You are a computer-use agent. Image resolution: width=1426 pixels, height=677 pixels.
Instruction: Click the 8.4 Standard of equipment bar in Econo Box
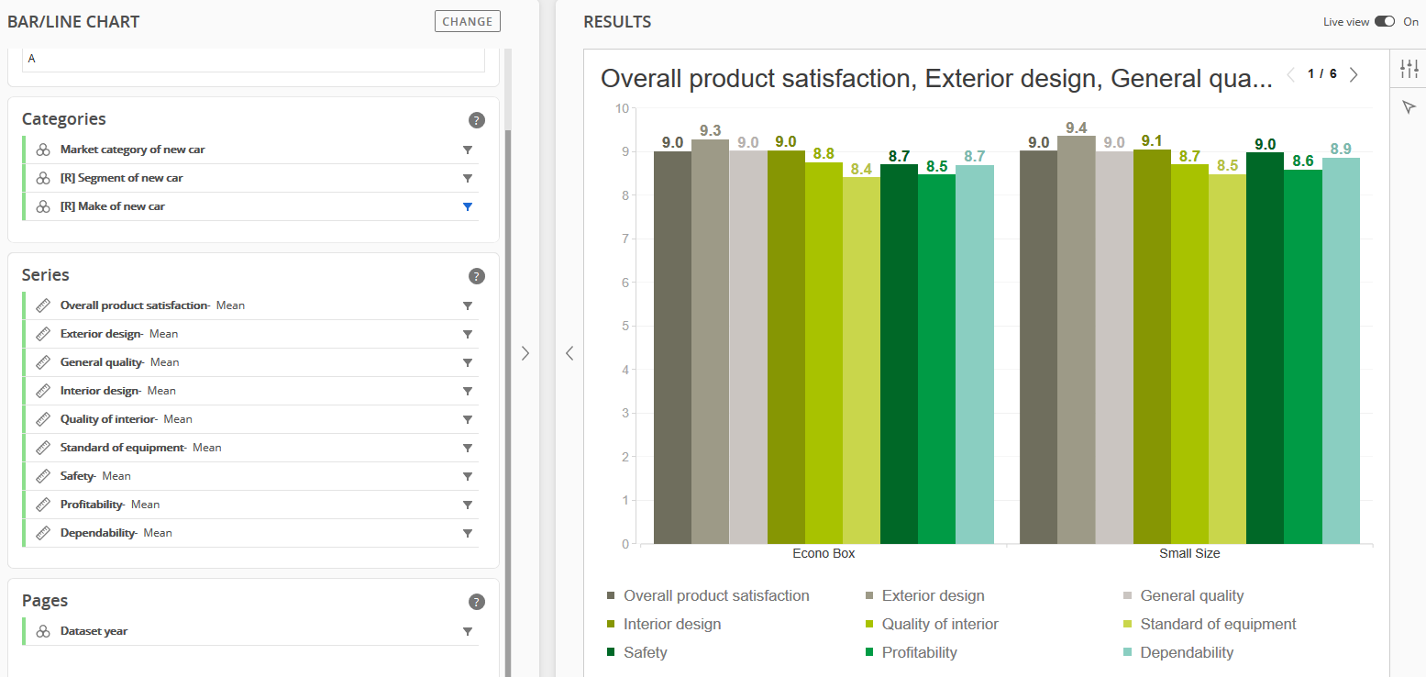point(861,361)
